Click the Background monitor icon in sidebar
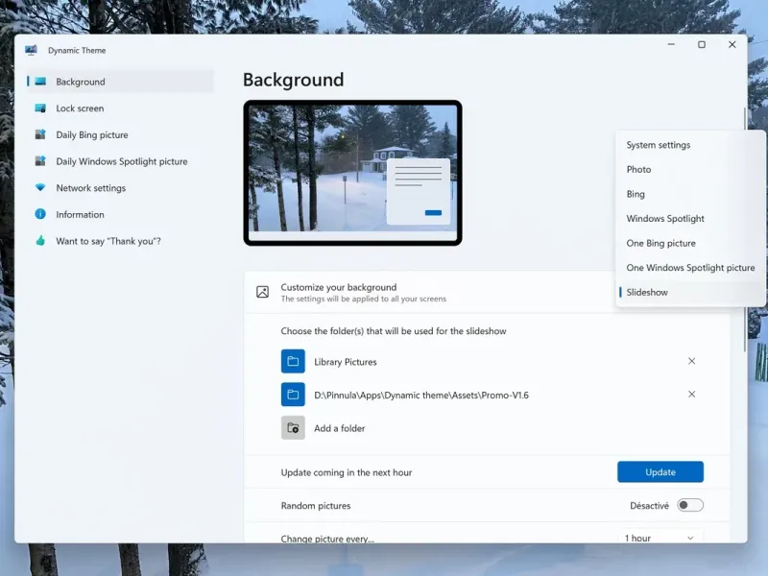This screenshot has height=576, width=768. coord(40,82)
